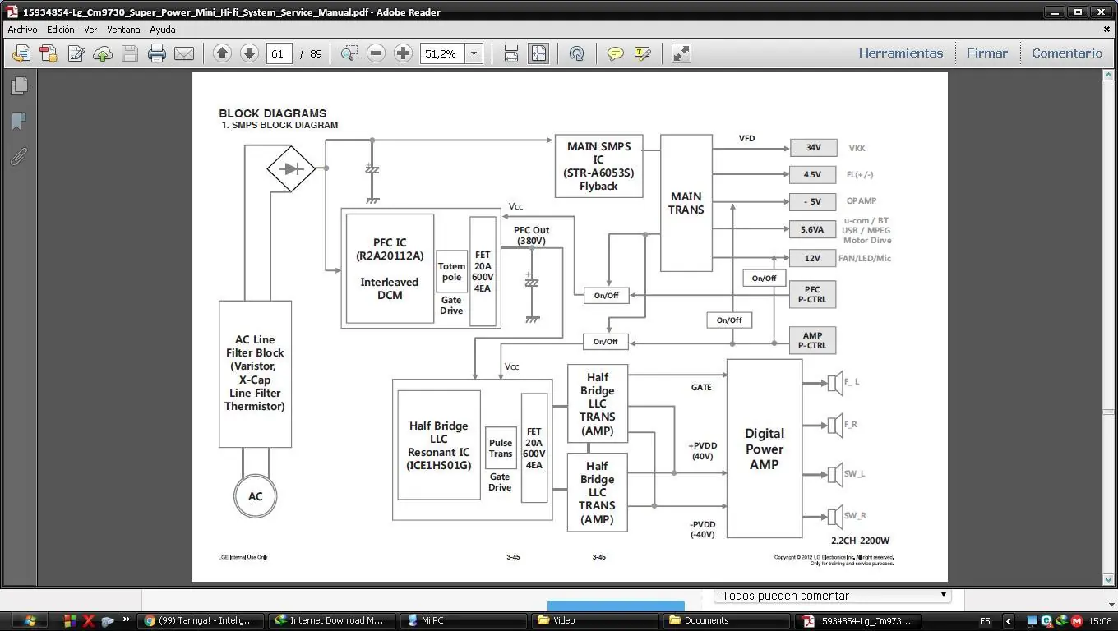Viewport: 1118px width, 631px height.
Task: Open the Todos pueden comentar dropdown
Action: [832, 596]
